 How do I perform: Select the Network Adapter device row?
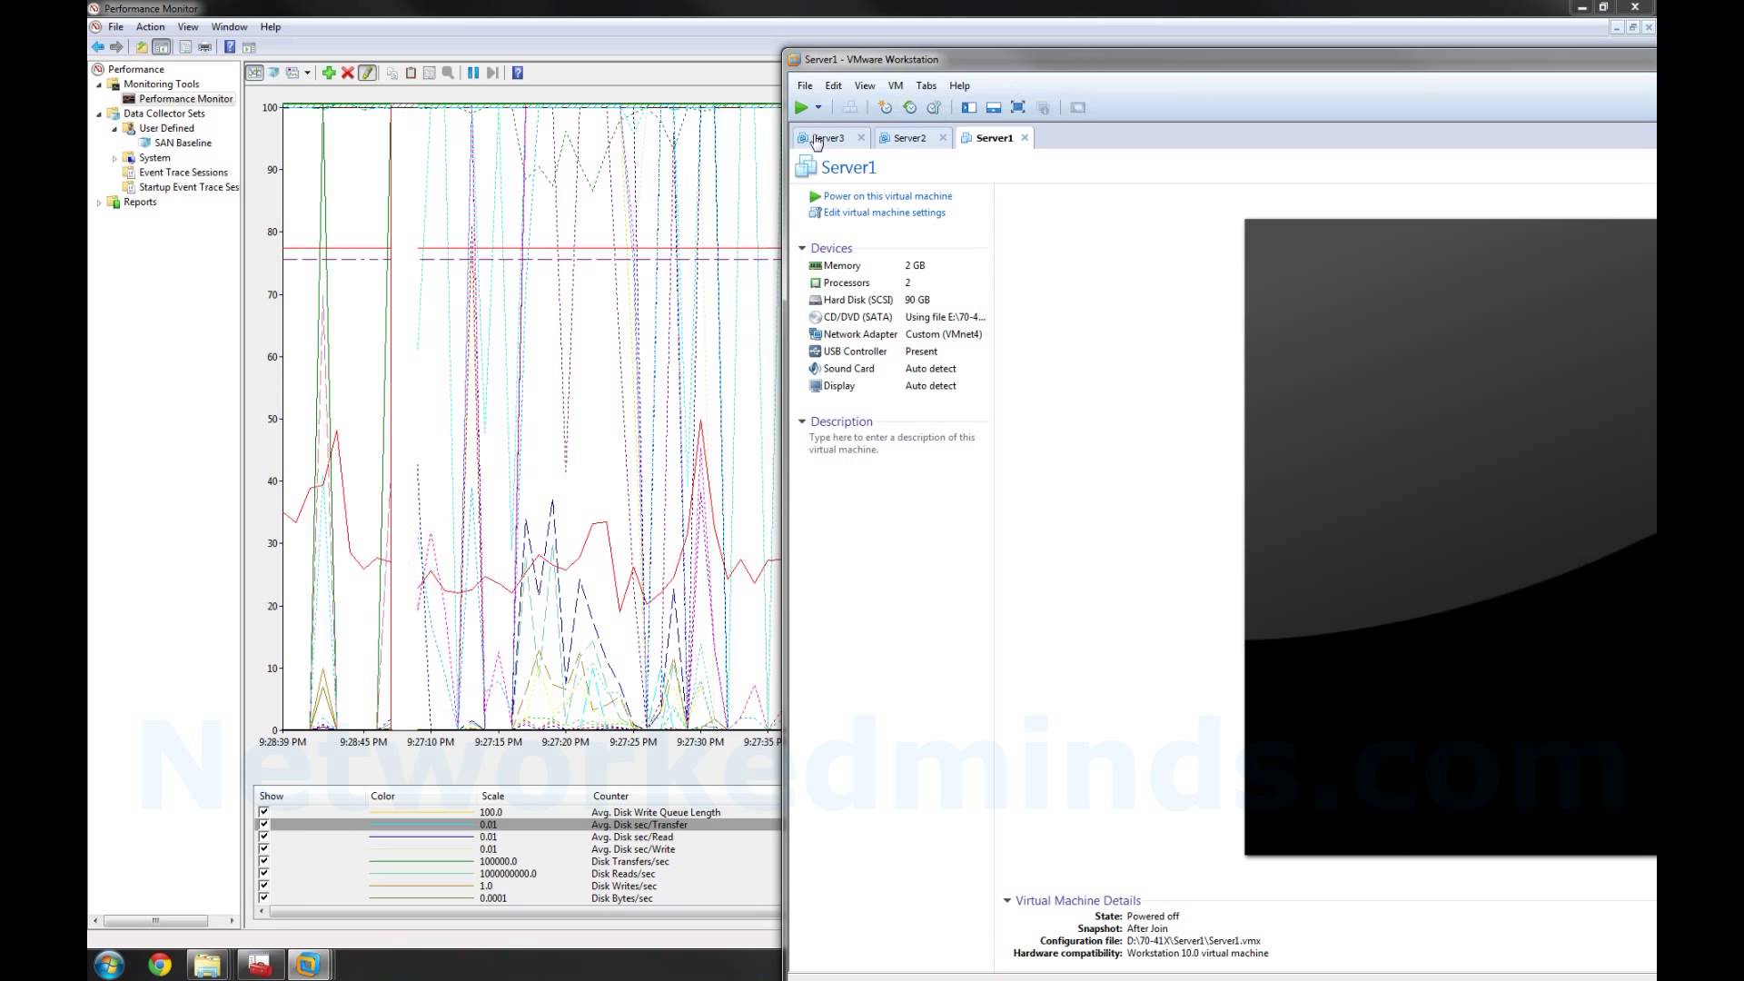[896, 334]
